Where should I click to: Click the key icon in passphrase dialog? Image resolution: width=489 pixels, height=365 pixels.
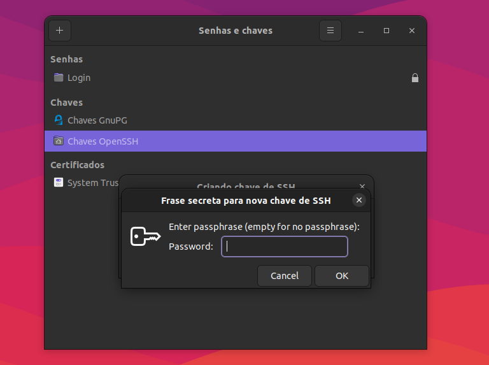[145, 236]
